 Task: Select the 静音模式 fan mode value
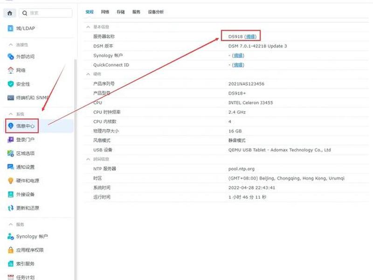pos(237,140)
